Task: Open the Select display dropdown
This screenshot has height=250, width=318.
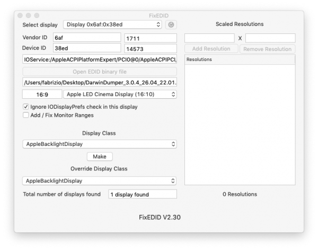Action: tap(112, 24)
